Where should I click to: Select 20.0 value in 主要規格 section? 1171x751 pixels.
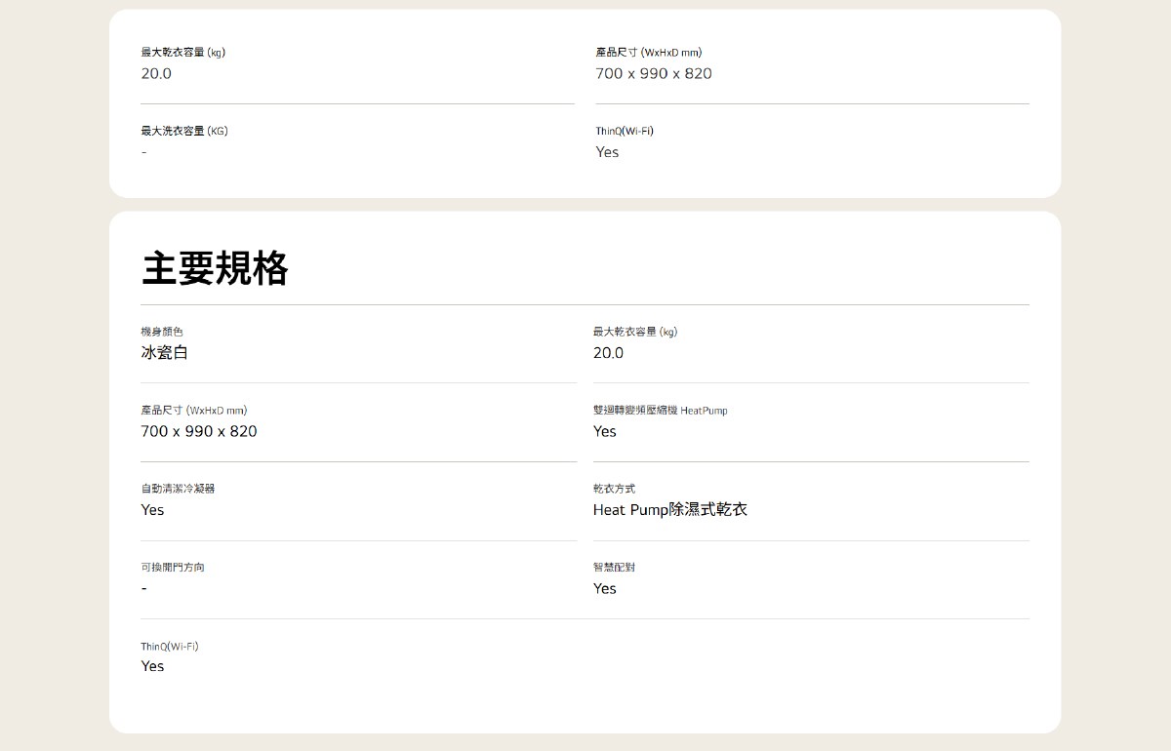click(608, 353)
